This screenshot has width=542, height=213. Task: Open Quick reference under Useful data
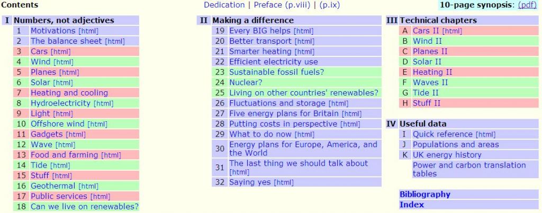(x=442, y=134)
